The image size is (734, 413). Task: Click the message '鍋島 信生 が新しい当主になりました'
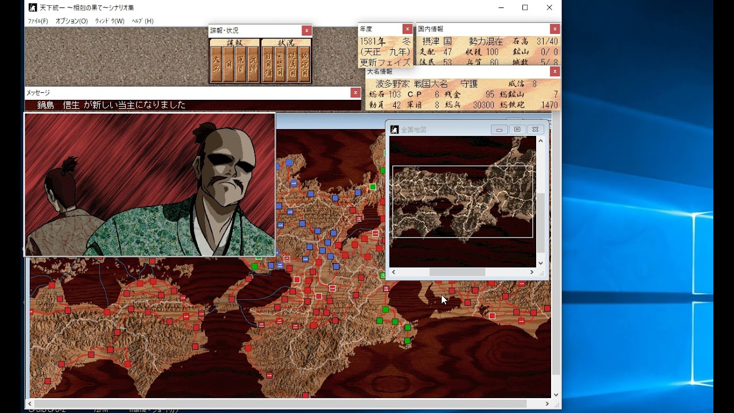pos(112,105)
